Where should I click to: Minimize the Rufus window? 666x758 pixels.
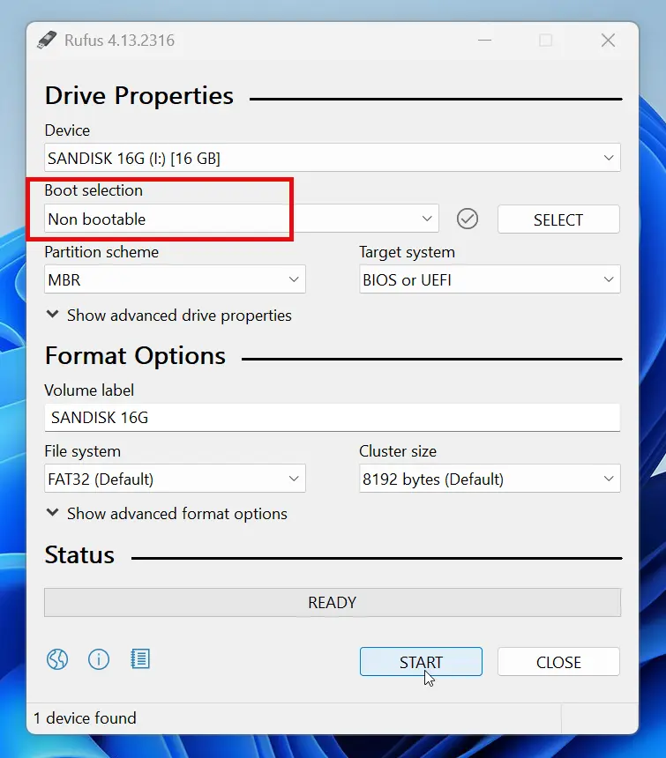point(484,41)
